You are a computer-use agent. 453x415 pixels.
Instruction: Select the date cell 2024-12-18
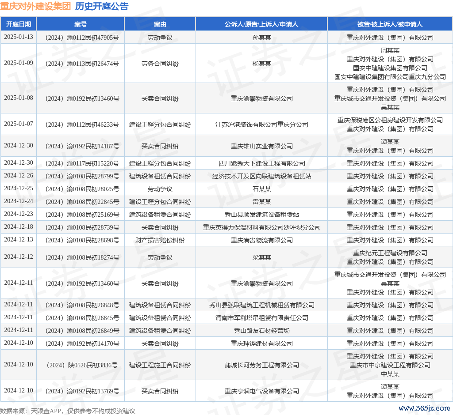click(19, 226)
